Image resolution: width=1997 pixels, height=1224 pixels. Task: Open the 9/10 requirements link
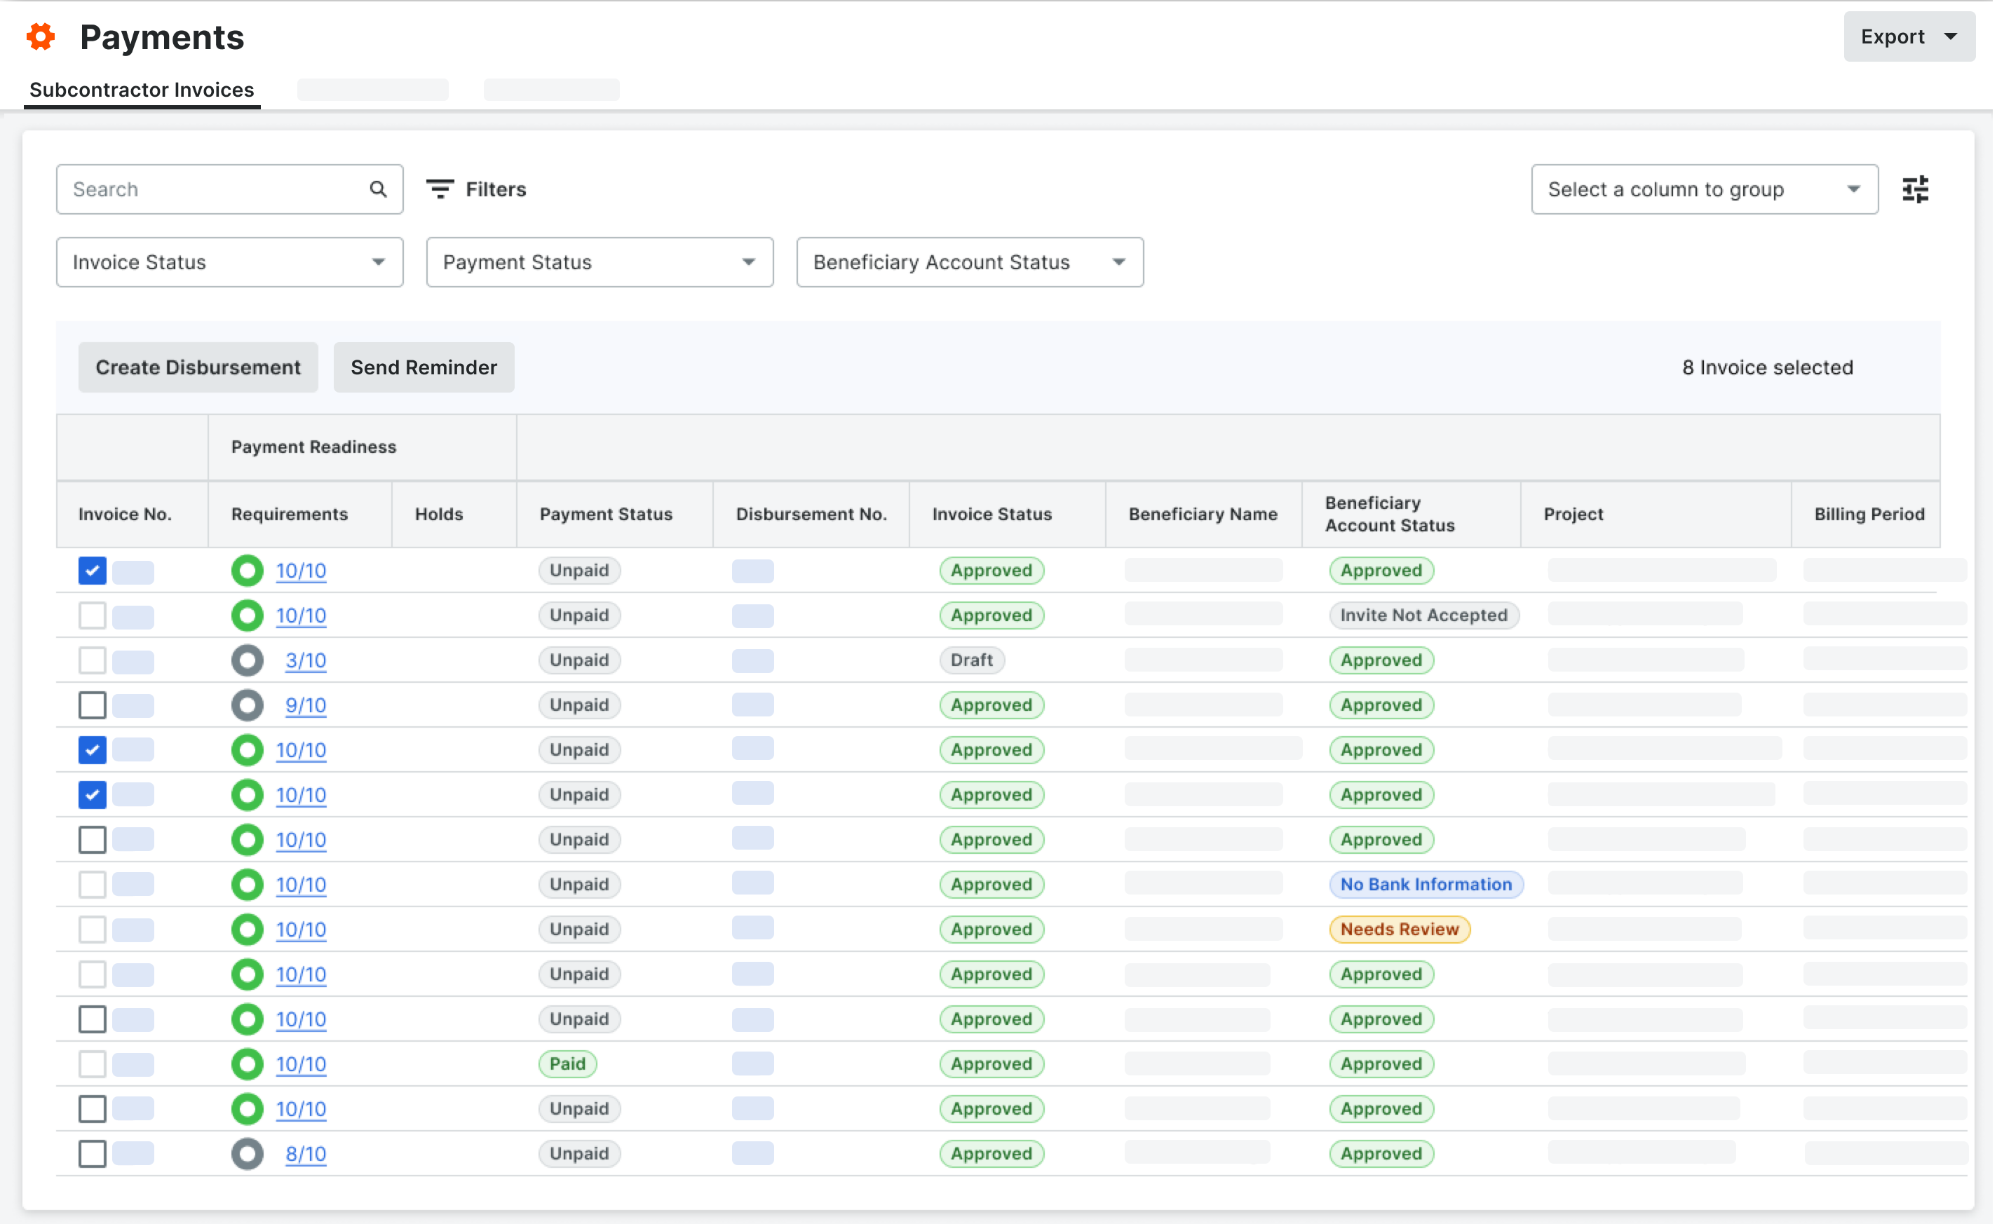[306, 705]
